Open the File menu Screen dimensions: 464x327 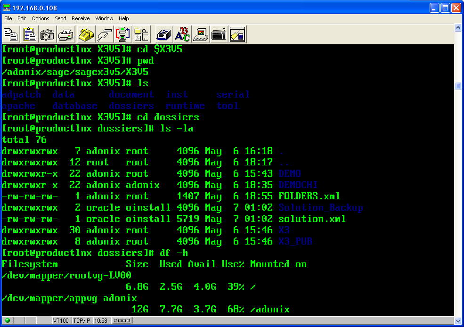pyautogui.click(x=8, y=18)
